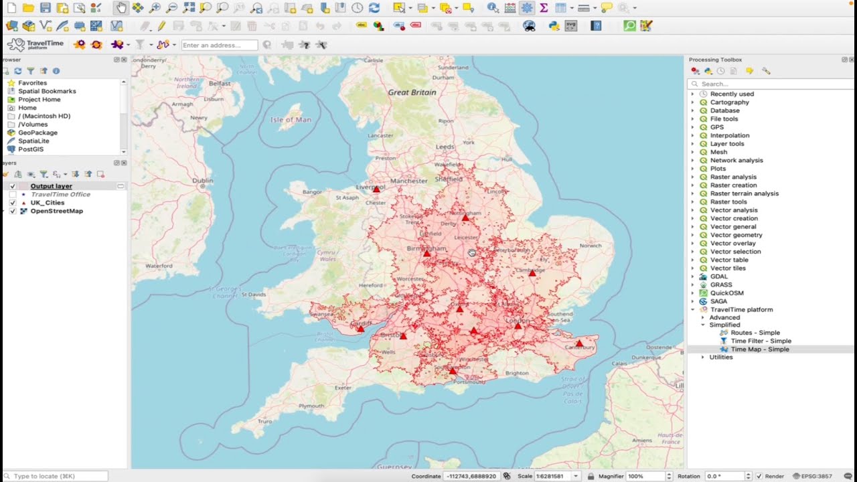The width and height of the screenshot is (857, 482).
Task: Toggle visibility of Output layer
Action: click(12, 186)
